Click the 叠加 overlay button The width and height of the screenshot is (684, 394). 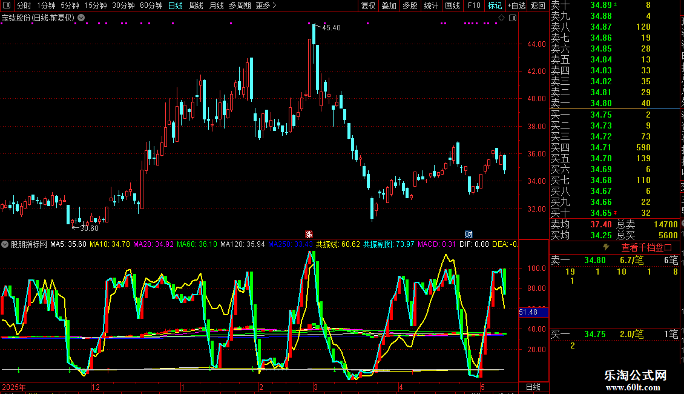point(389,5)
